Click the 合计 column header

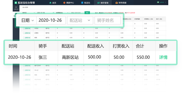140,46
